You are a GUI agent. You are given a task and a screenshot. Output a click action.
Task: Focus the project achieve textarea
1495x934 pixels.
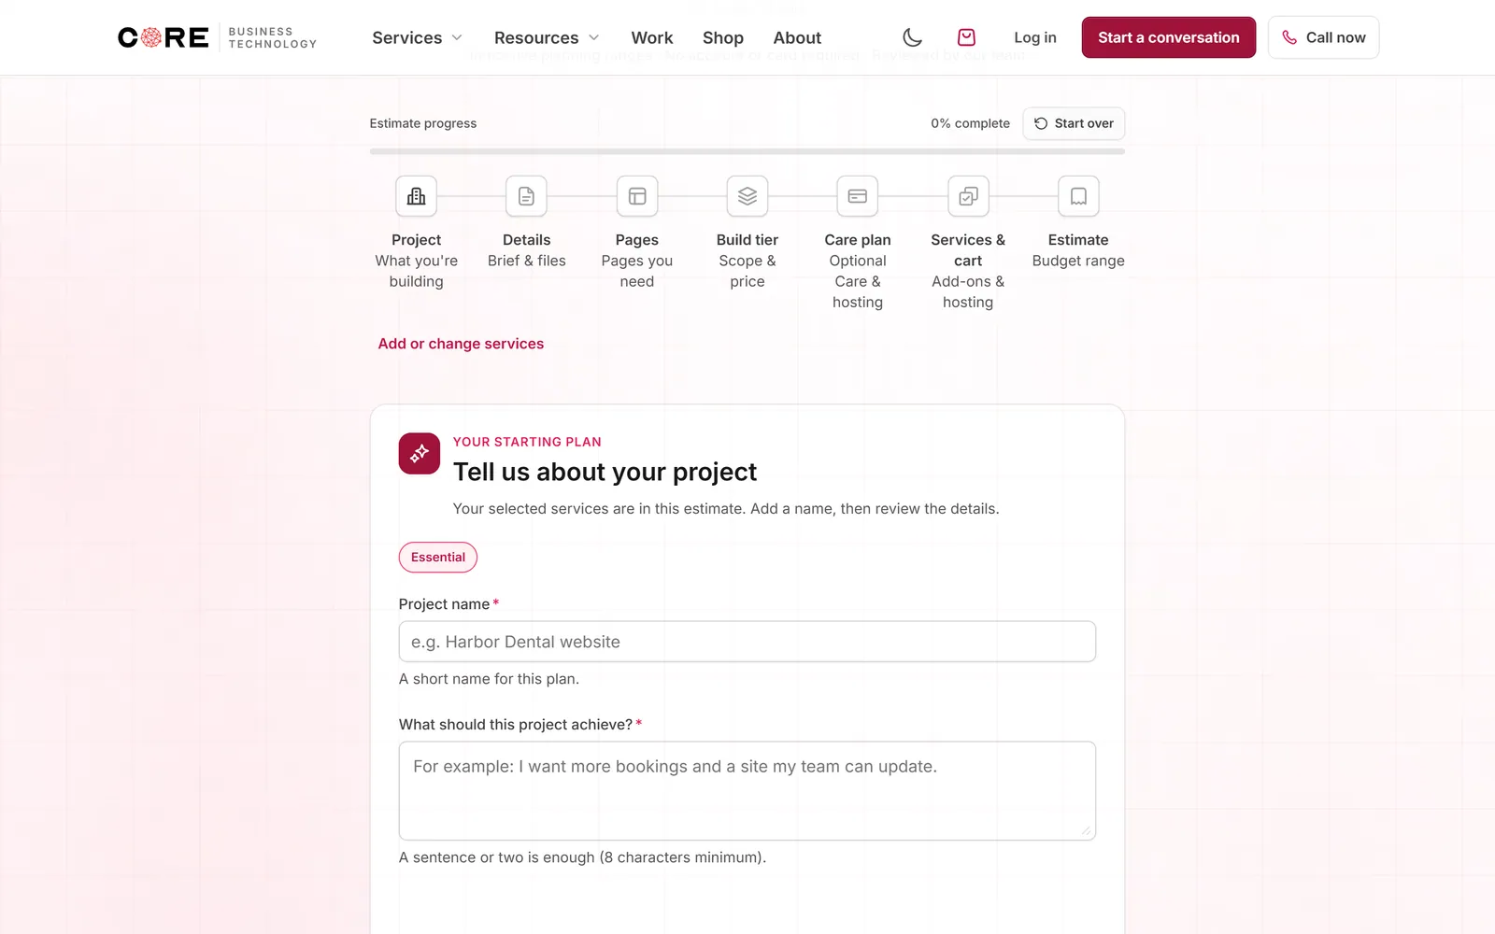(x=747, y=791)
